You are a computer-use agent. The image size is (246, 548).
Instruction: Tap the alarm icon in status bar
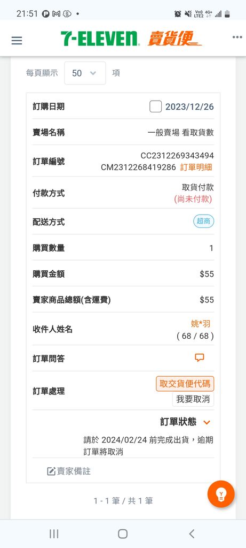pyautogui.click(x=178, y=13)
